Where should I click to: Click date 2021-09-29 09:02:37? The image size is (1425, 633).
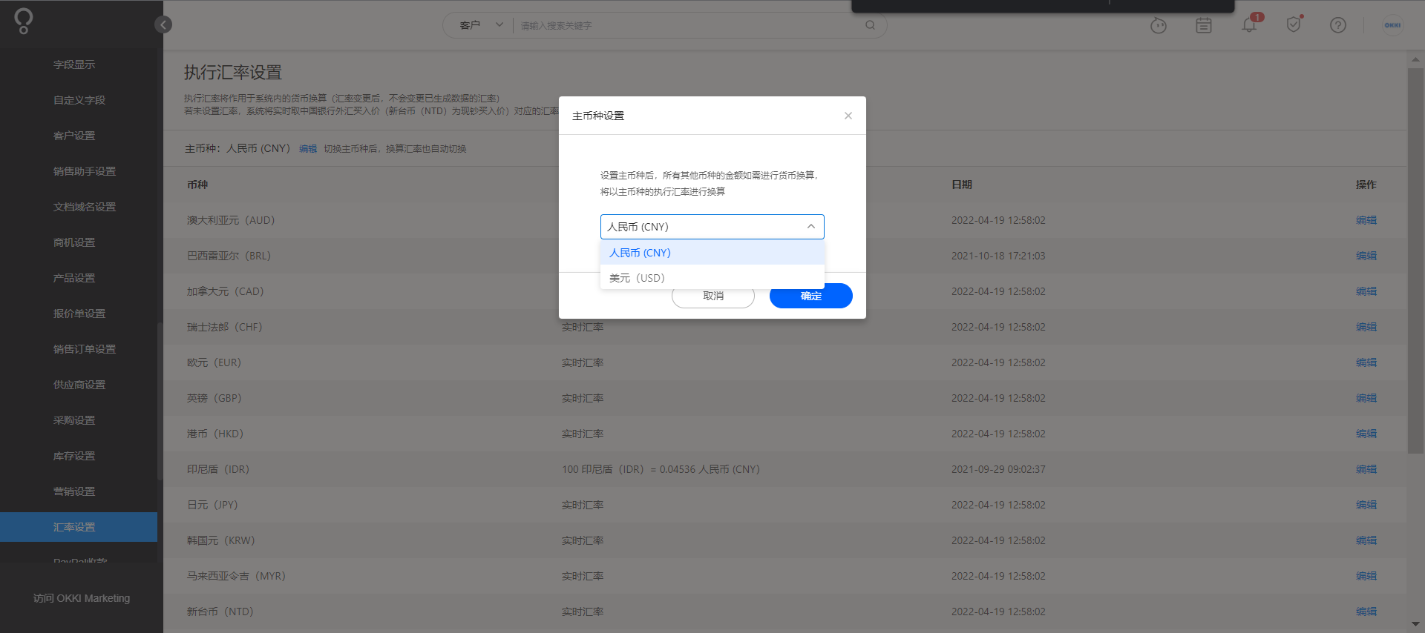[998, 469]
